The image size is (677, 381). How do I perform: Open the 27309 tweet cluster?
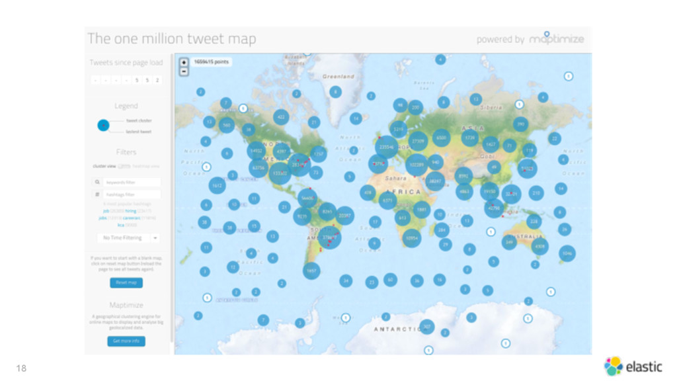tap(418, 141)
